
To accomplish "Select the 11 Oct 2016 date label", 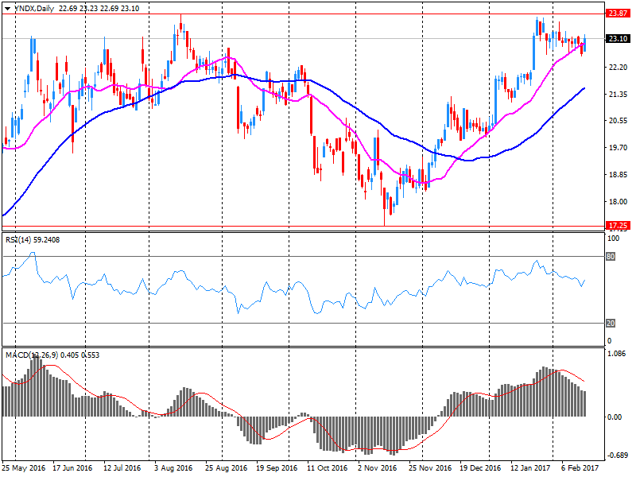I will (x=327, y=467).
